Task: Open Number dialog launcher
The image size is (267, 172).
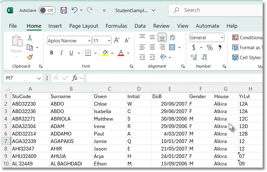Action: [x=224, y=66]
